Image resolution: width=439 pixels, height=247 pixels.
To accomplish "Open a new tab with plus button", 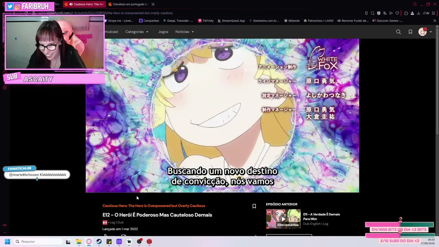I will coord(153,4).
